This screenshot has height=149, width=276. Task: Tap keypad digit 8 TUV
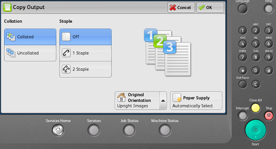[256, 57]
